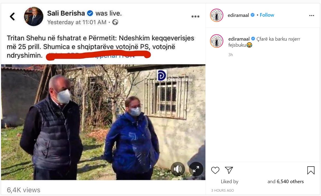The width and height of the screenshot is (321, 196).
Task: Open ediramaal avatar beside the caption
Action: 217,41
